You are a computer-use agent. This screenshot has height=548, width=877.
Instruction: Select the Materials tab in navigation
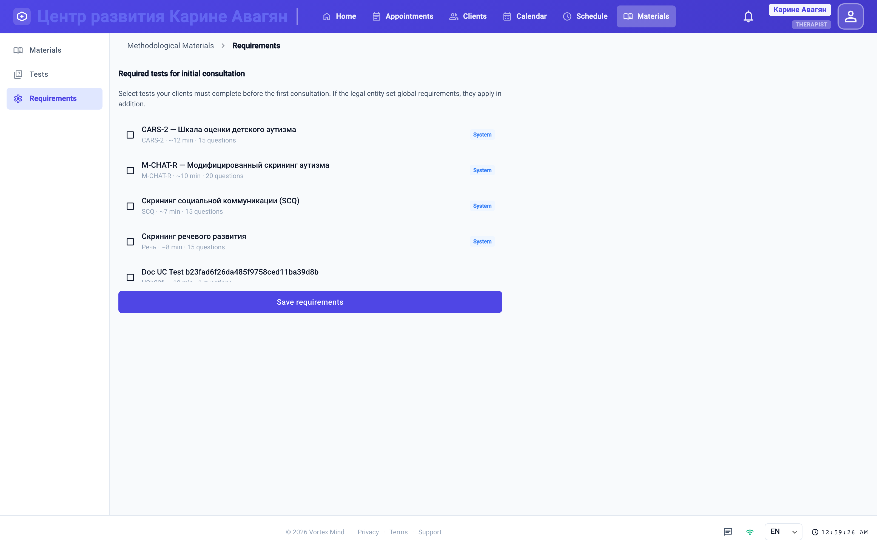click(646, 16)
